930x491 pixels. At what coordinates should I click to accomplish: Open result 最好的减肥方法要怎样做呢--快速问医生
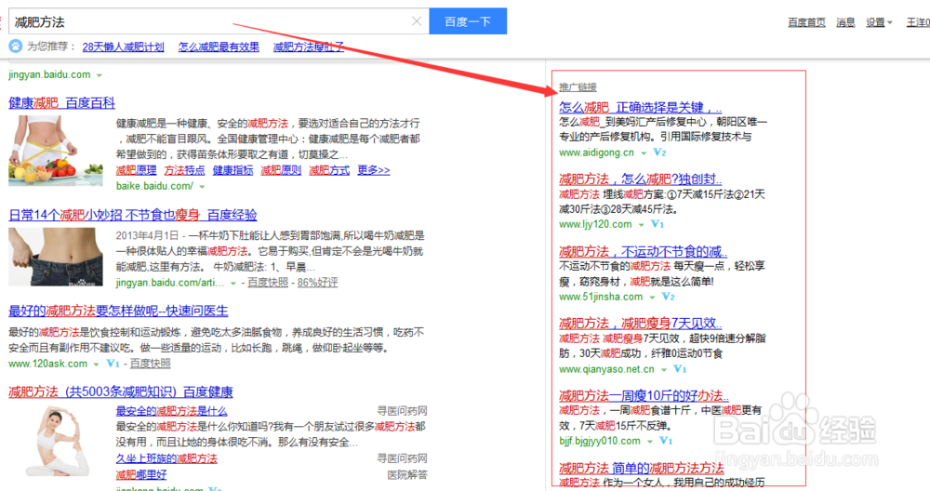pyautogui.click(x=118, y=311)
